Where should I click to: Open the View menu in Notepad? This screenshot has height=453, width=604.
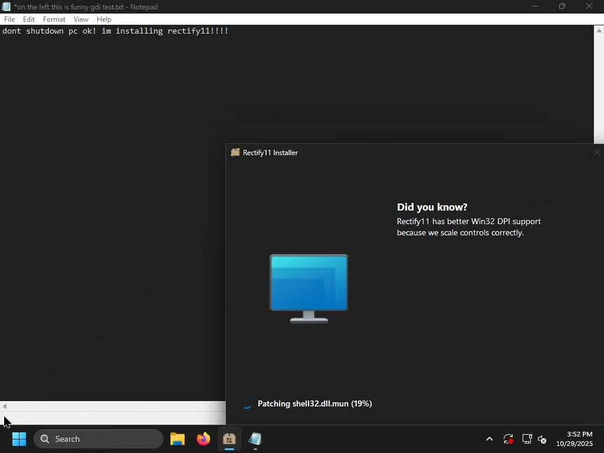tap(81, 19)
